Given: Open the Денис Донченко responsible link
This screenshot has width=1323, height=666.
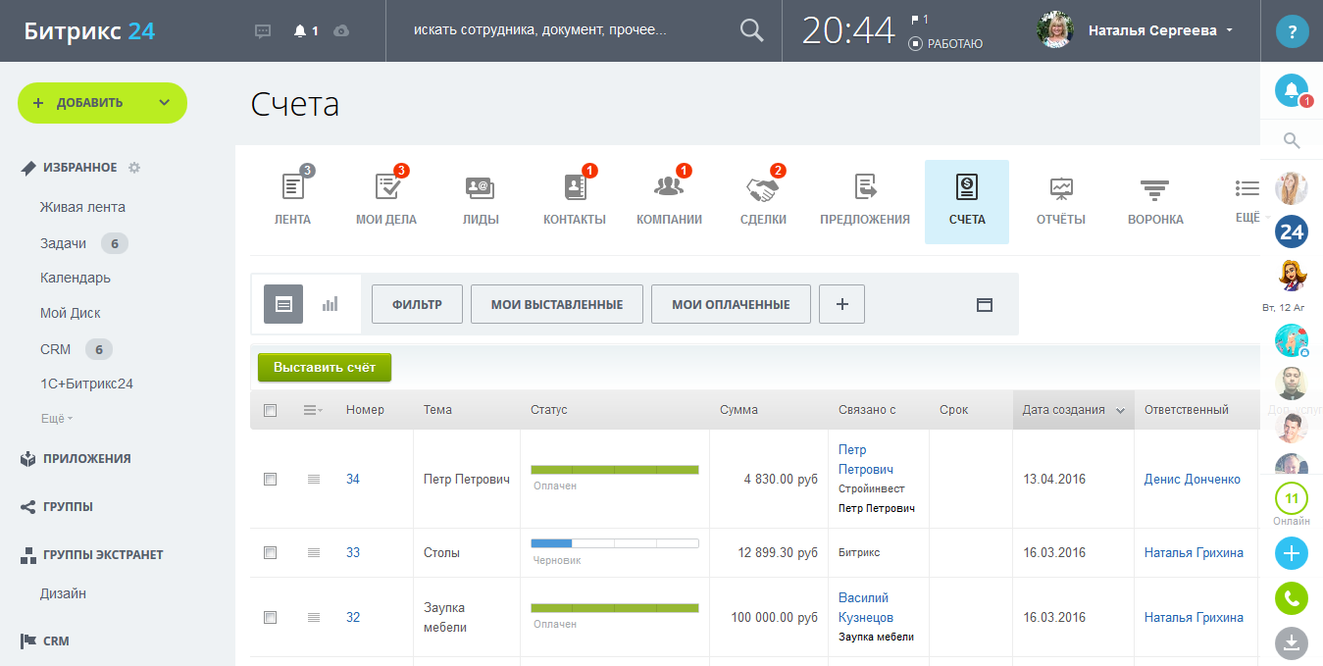Looking at the screenshot, I should [1192, 480].
